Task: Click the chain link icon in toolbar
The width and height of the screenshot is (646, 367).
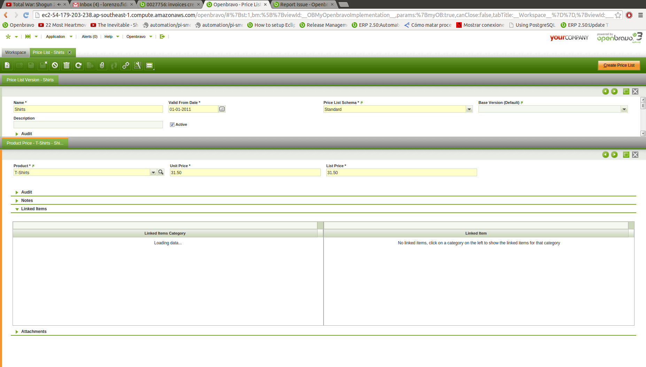Action: coord(126,65)
